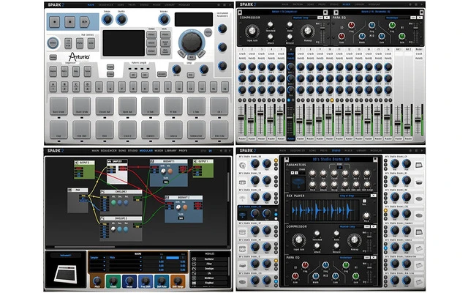Click the OUTPUT 2 module speaker icon
Image resolution: width=468 pixels, height=293 pixels.
[x=76, y=163]
